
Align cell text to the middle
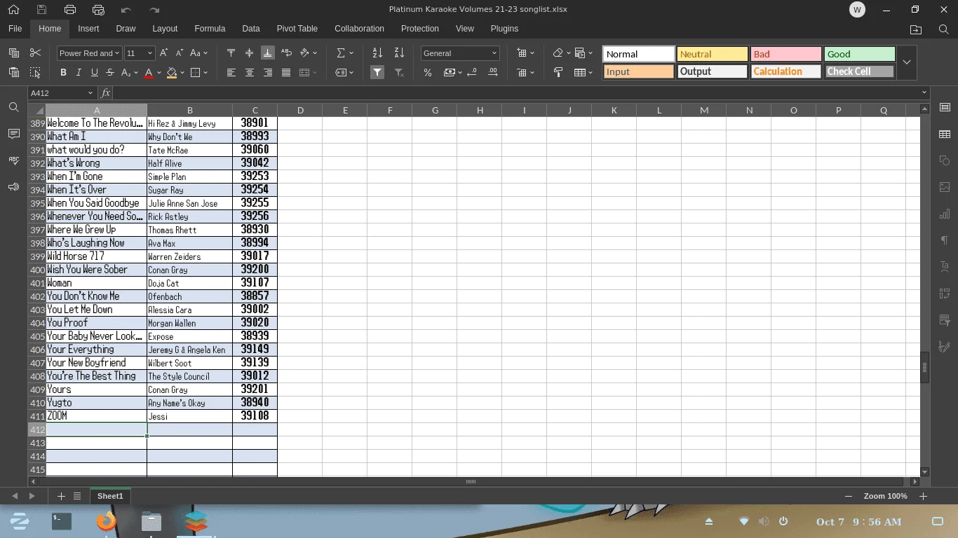pos(249,53)
